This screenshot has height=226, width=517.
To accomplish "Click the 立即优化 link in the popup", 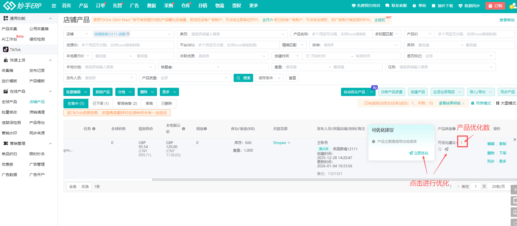I will tap(419, 153).
